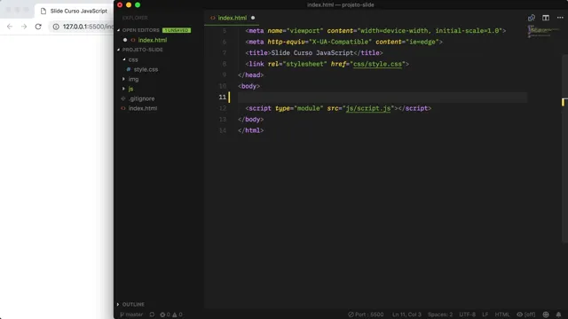Expand the img folder

(x=123, y=79)
